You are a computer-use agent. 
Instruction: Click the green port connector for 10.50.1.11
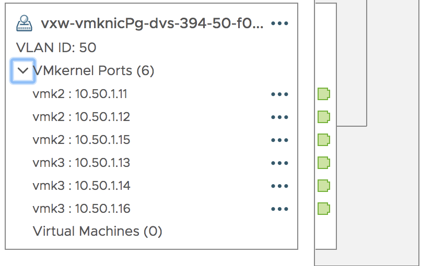324,94
